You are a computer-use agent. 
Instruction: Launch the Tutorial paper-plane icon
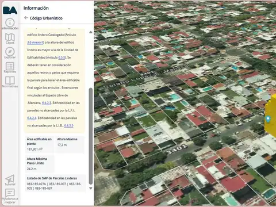pyautogui.click(x=10, y=180)
